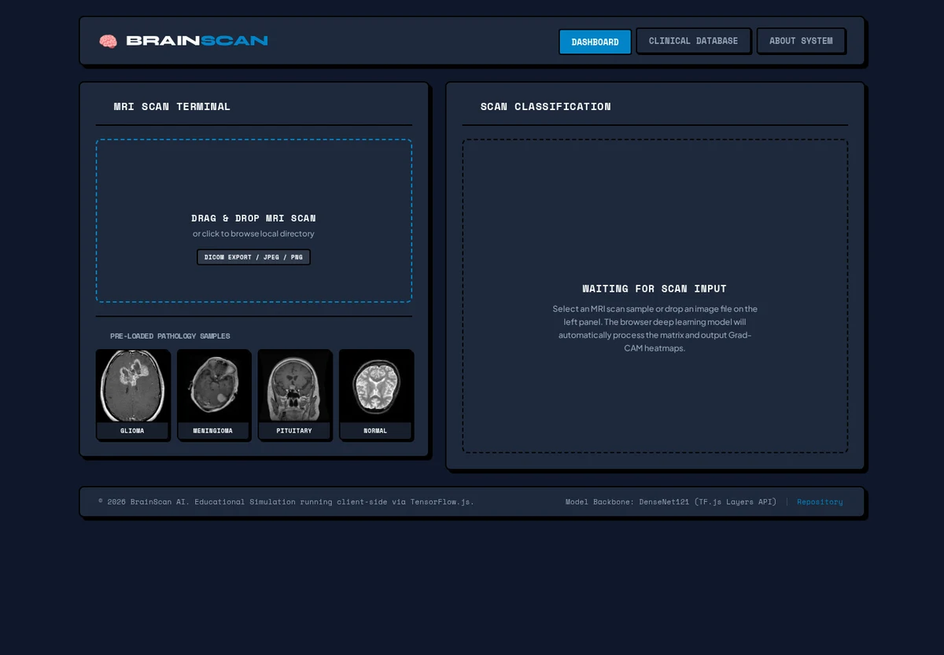
Task: Click the 'Select an MRI scan sample' instruction paragraph
Action: pos(655,329)
